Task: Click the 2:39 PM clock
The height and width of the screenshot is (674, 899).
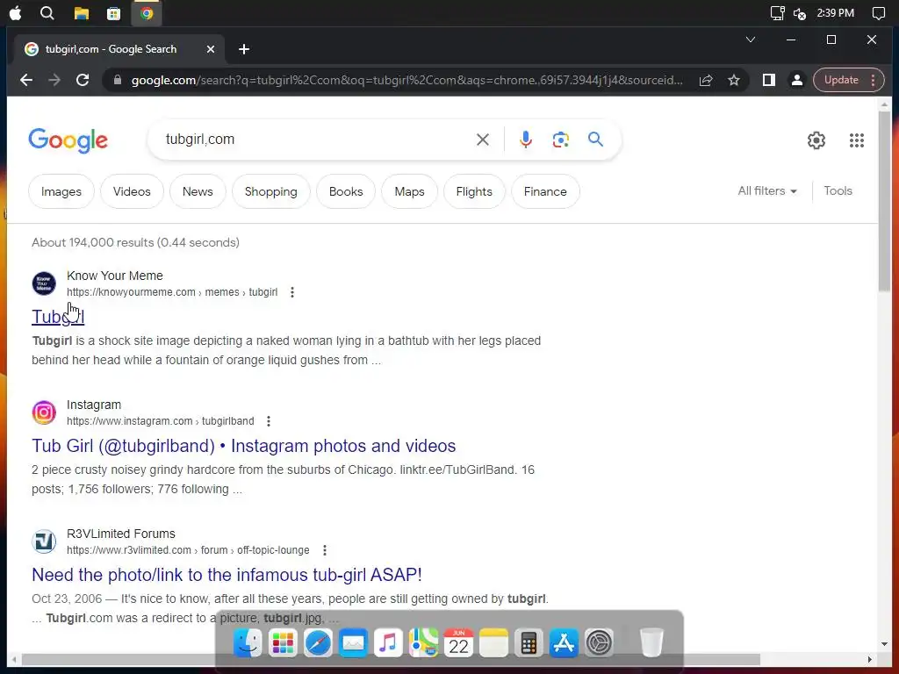Action: [x=836, y=12]
